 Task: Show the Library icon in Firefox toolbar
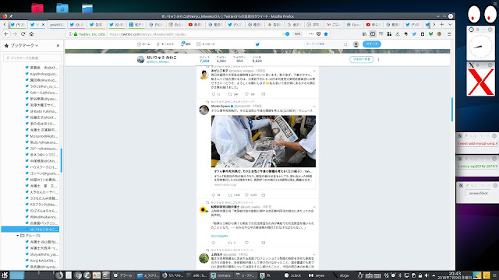[364, 34]
